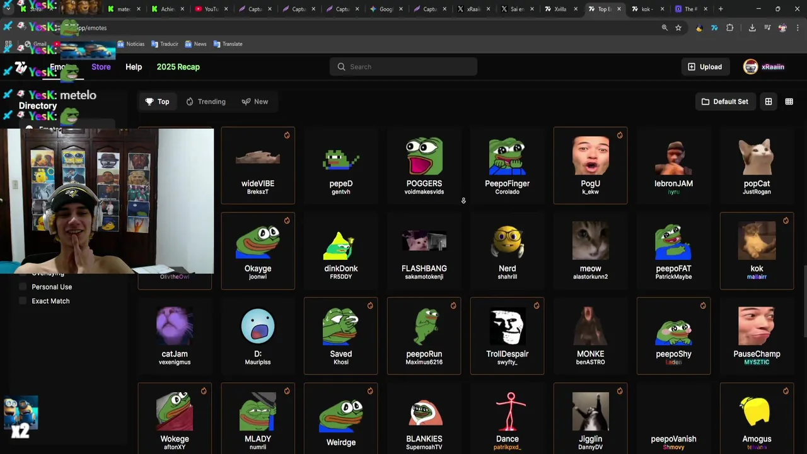
Task: Select the TrollDespair emote
Action: pos(508,336)
